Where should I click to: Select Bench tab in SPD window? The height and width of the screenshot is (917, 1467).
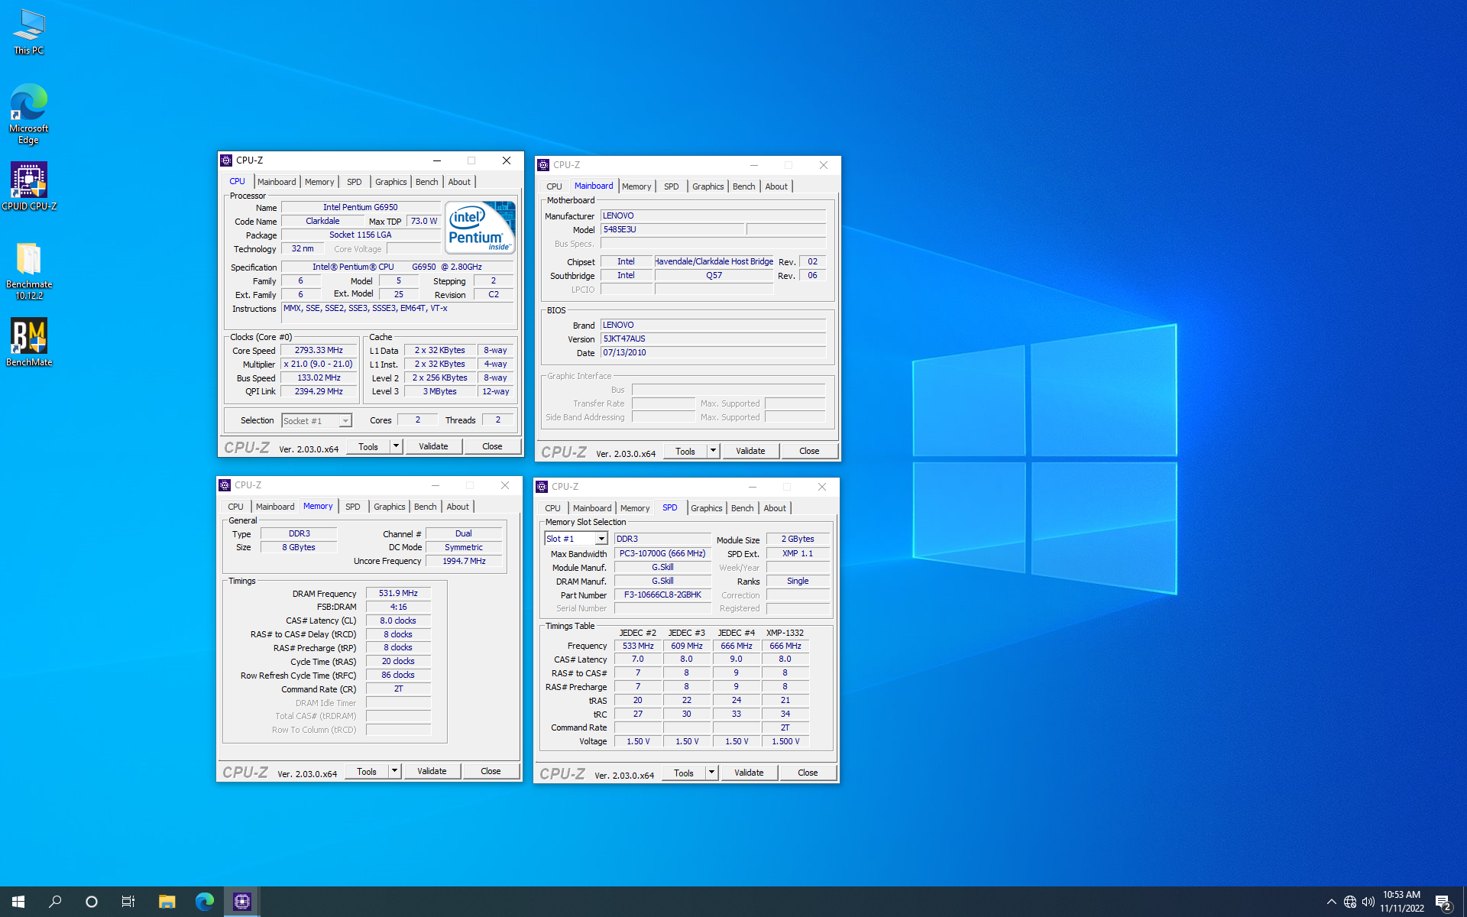743,508
